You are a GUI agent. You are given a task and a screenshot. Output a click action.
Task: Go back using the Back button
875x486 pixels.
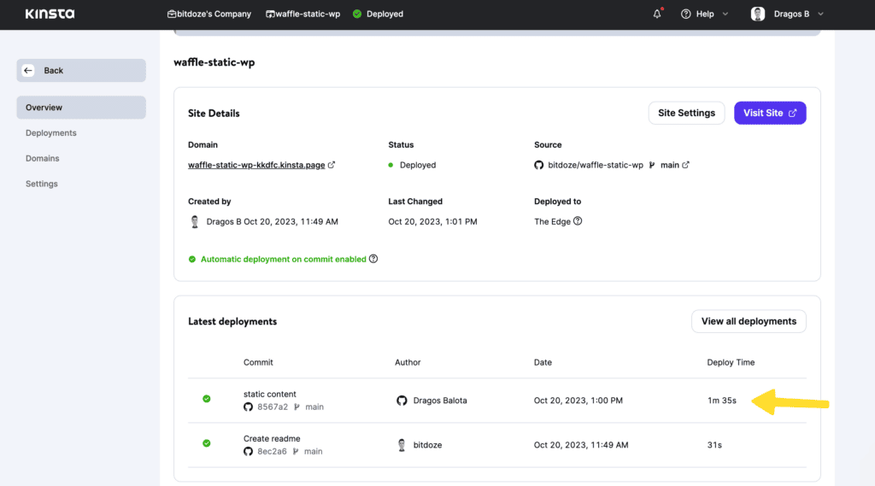81,70
